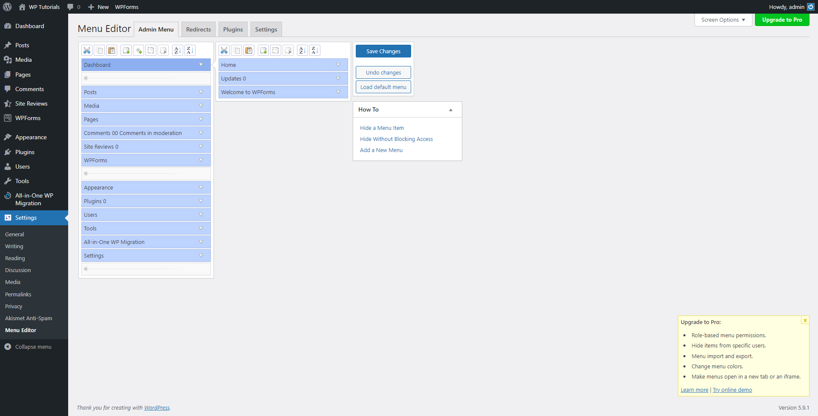This screenshot has width=818, height=416.
Task: Select All-in-One WP Migration menu row
Action: point(146,242)
